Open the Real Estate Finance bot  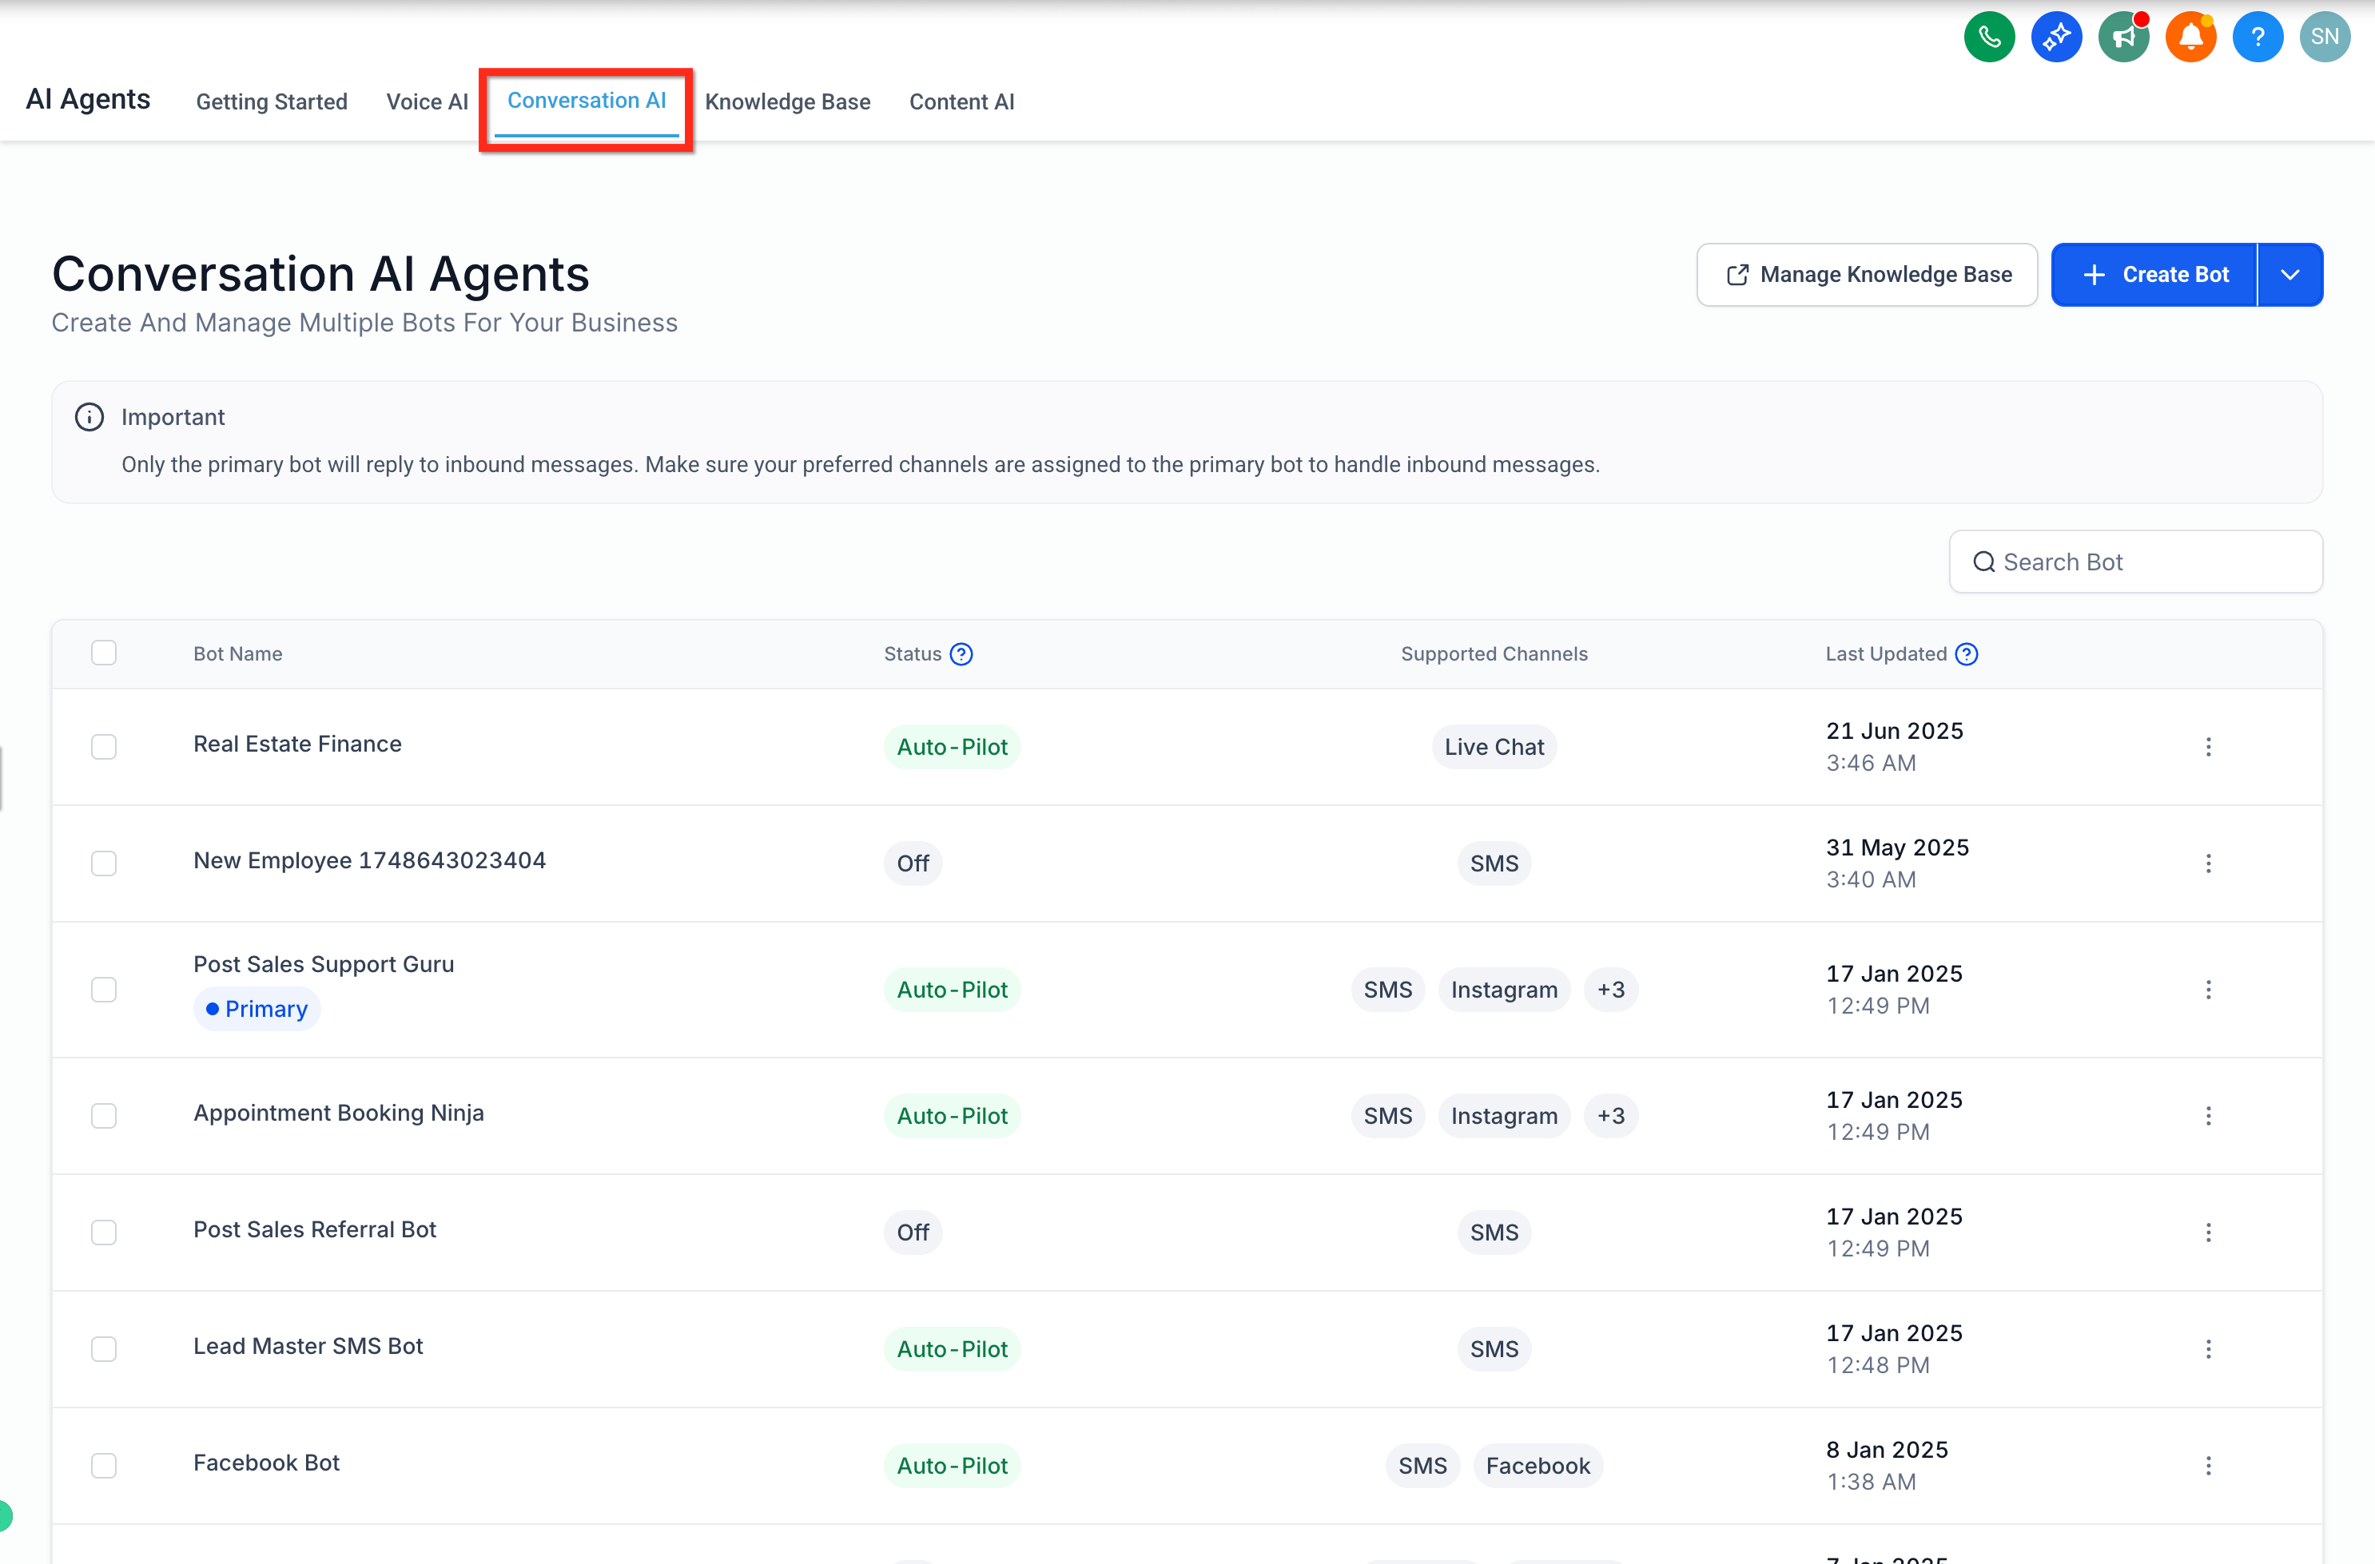tap(297, 744)
